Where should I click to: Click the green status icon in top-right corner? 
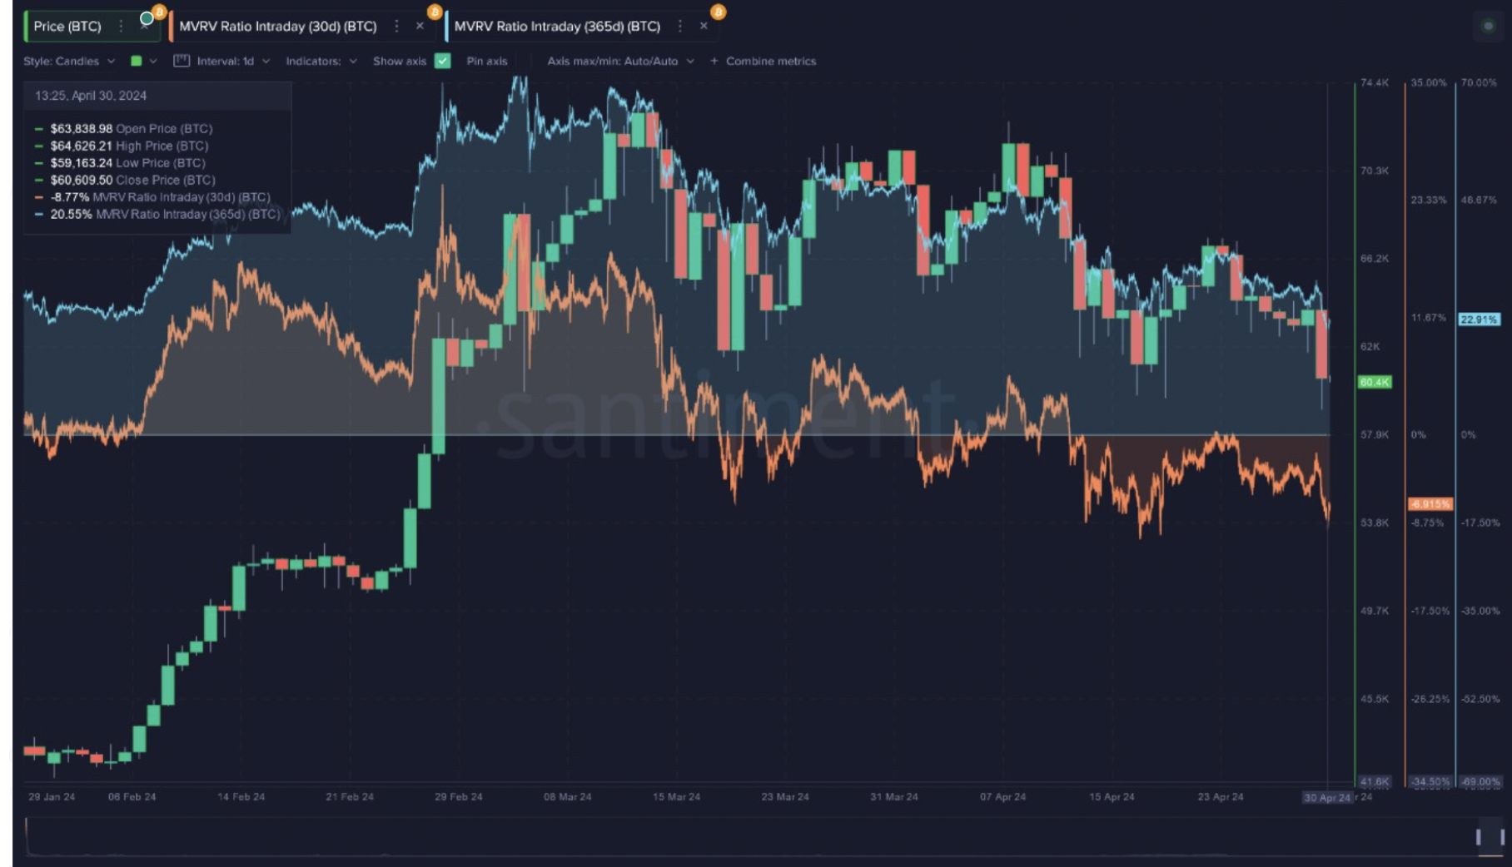click(x=1489, y=27)
